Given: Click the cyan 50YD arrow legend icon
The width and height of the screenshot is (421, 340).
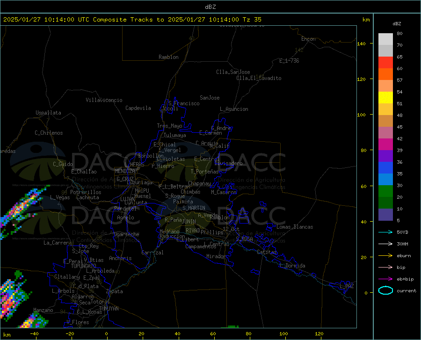Looking at the screenshot, I should [385, 232].
